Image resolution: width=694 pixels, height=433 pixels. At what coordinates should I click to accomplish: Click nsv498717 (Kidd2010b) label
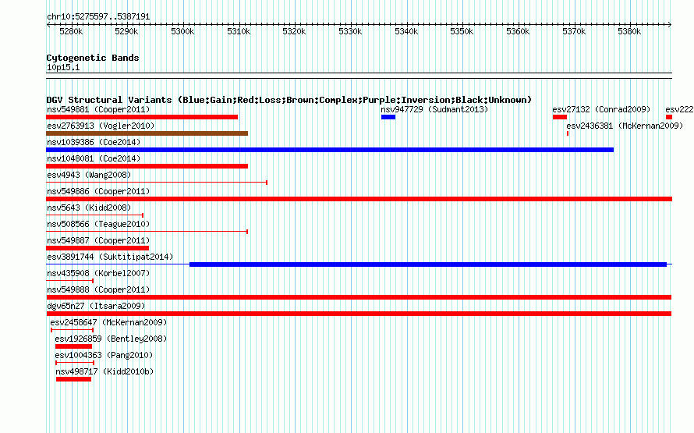(104, 371)
